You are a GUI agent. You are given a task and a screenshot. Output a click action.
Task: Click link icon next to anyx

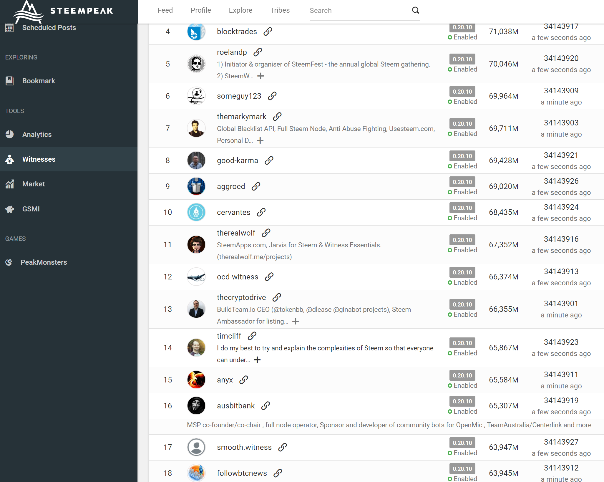(x=243, y=380)
